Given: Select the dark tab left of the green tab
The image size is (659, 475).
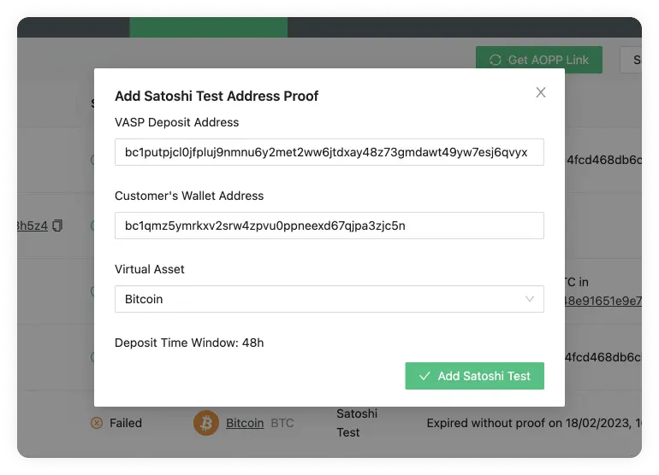Looking at the screenshot, I should click(x=73, y=27).
